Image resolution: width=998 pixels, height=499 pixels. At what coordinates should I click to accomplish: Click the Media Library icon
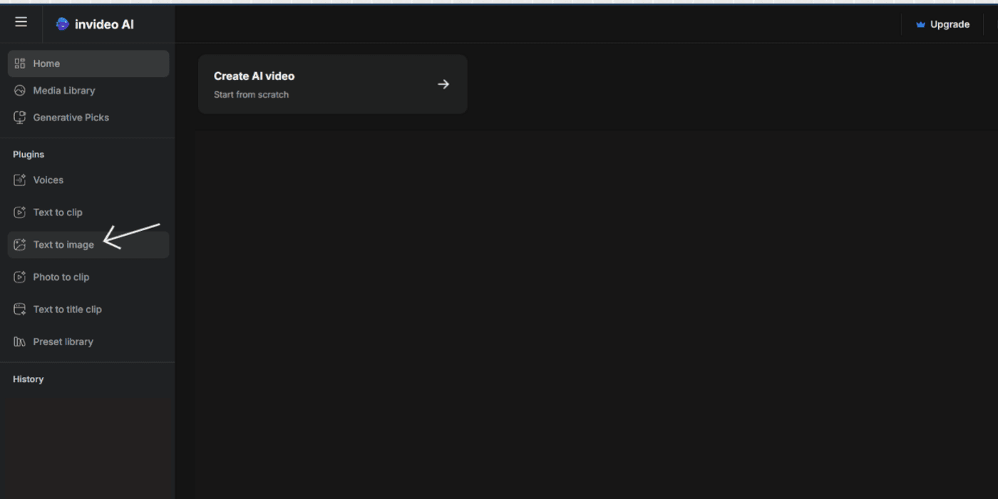(19, 90)
